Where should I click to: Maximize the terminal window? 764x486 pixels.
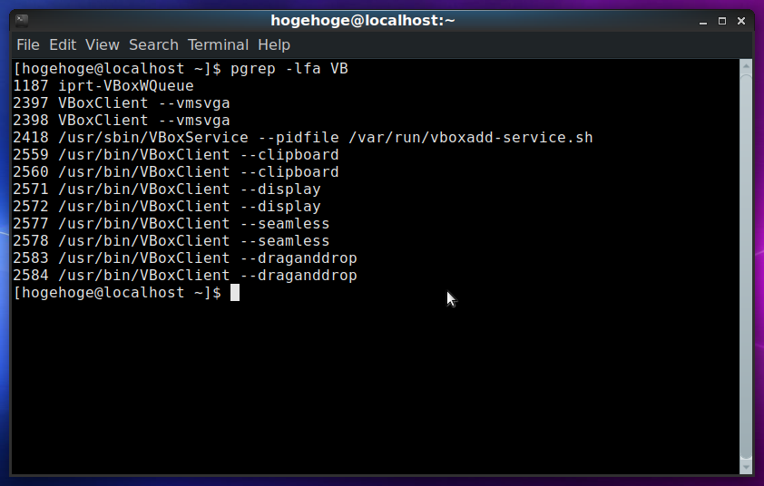point(722,21)
